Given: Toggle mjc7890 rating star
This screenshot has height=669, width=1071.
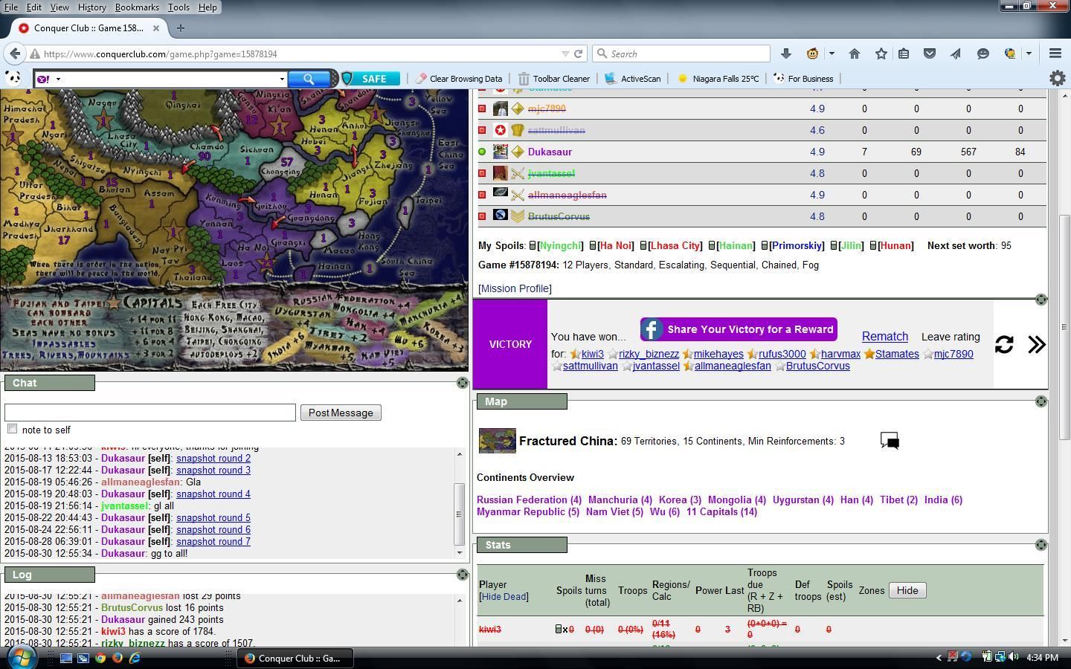Looking at the screenshot, I should tap(928, 354).
